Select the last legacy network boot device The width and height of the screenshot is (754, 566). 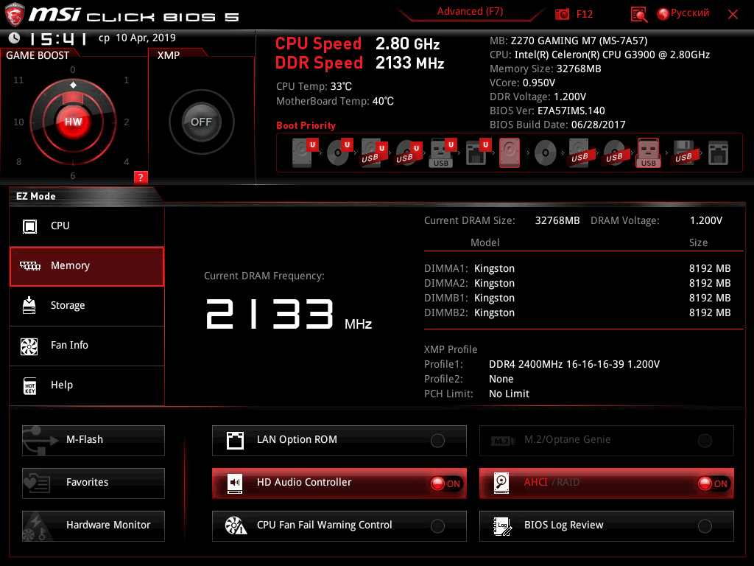718,153
